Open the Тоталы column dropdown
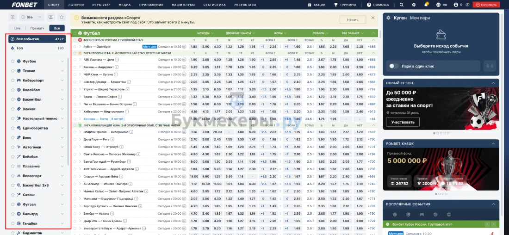The image size is (509, 235). click(x=320, y=33)
